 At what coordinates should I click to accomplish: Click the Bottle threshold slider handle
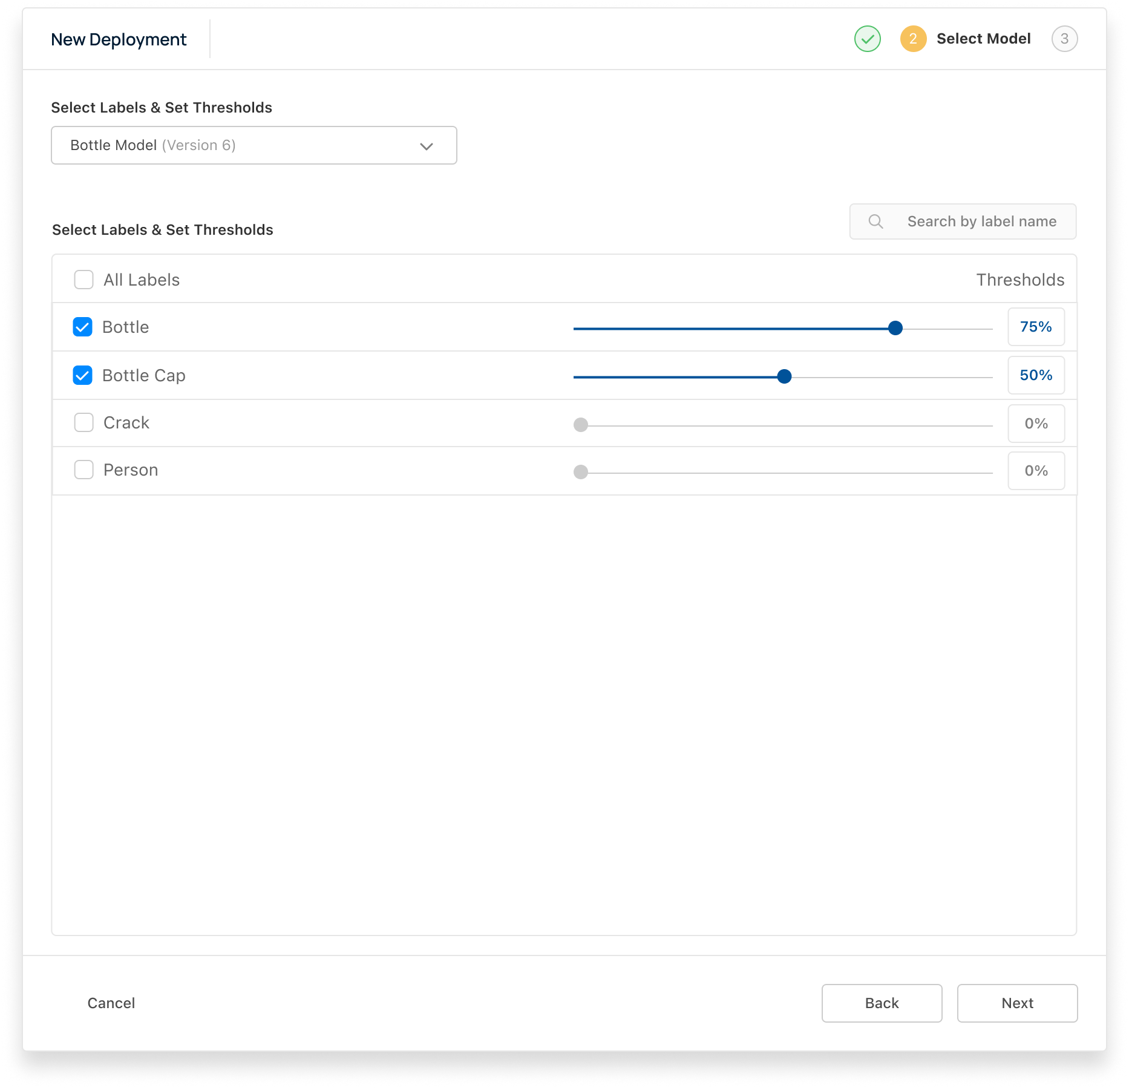[895, 328]
